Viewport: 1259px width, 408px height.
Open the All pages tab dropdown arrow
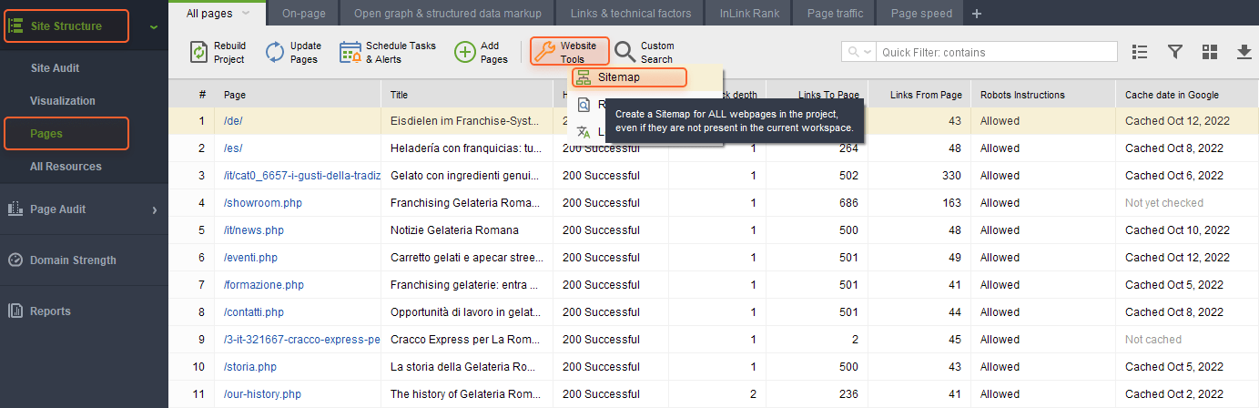(247, 14)
